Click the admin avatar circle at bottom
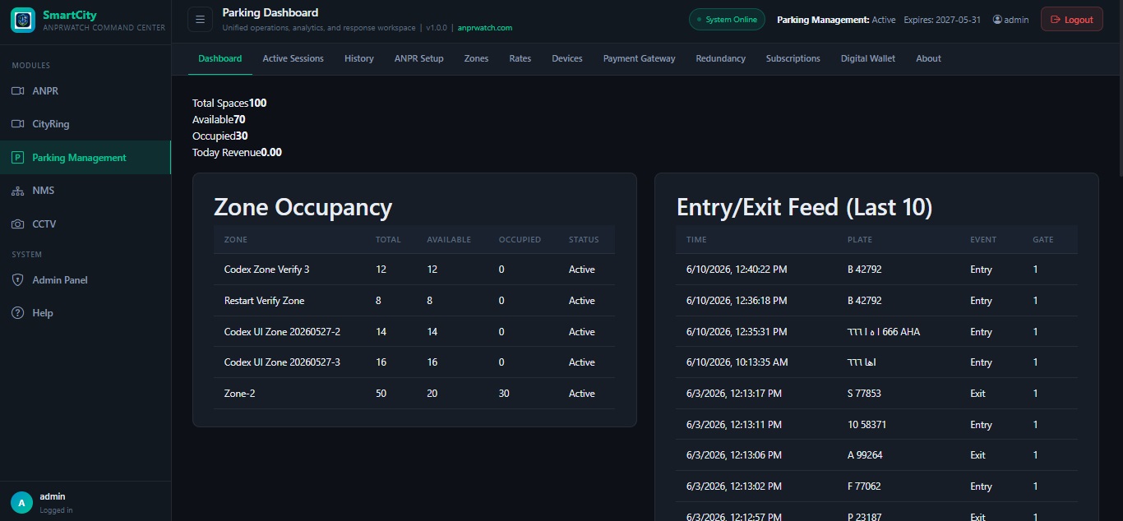1123x521 pixels. tap(21, 502)
